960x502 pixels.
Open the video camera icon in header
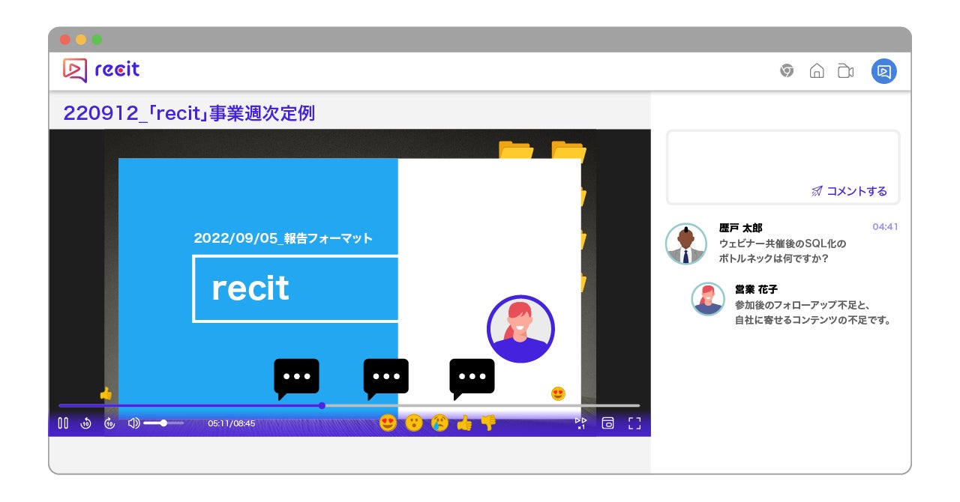coord(846,71)
